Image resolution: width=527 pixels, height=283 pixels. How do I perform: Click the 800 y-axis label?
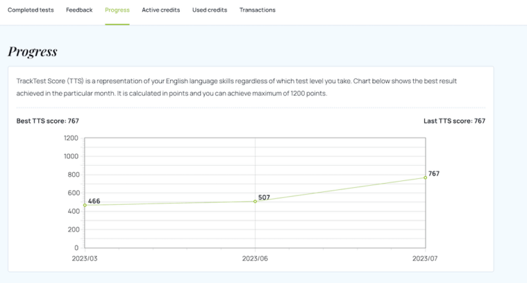pyautogui.click(x=73, y=175)
